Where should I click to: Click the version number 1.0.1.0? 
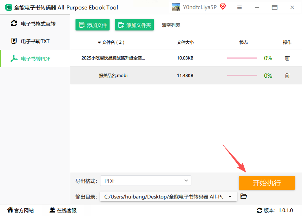click(x=285, y=210)
